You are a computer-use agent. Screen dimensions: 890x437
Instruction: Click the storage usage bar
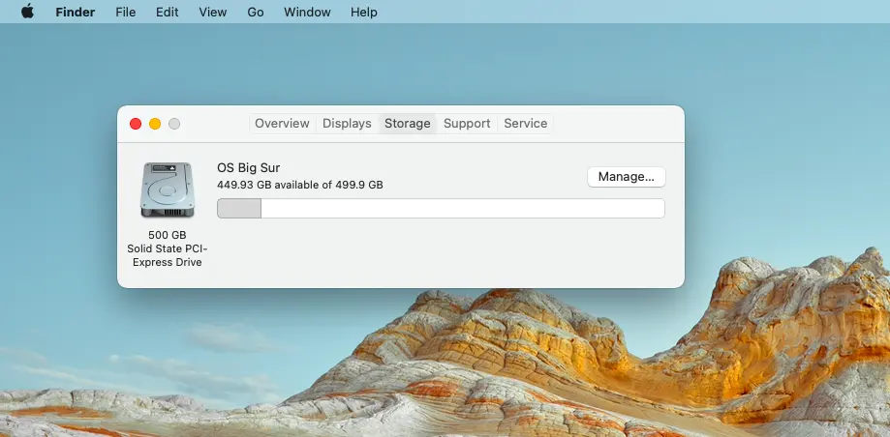(x=441, y=208)
